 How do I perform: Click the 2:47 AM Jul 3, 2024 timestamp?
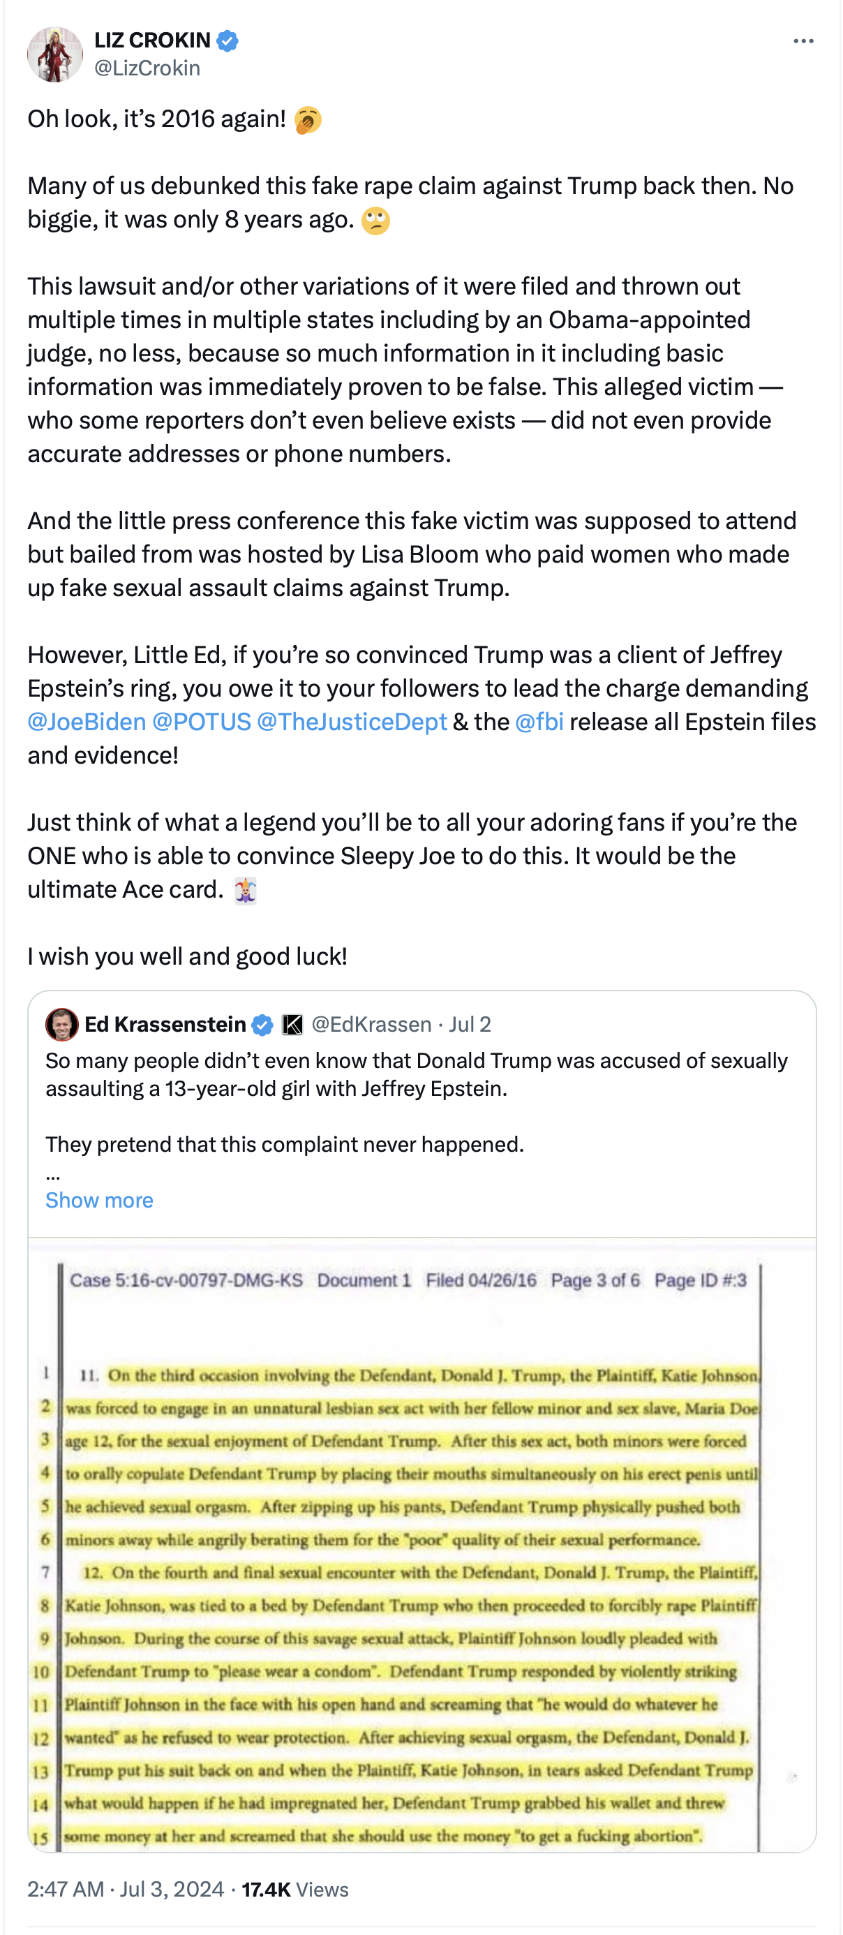126,1888
